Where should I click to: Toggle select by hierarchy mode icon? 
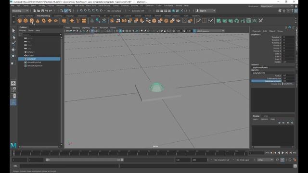pos(62,11)
